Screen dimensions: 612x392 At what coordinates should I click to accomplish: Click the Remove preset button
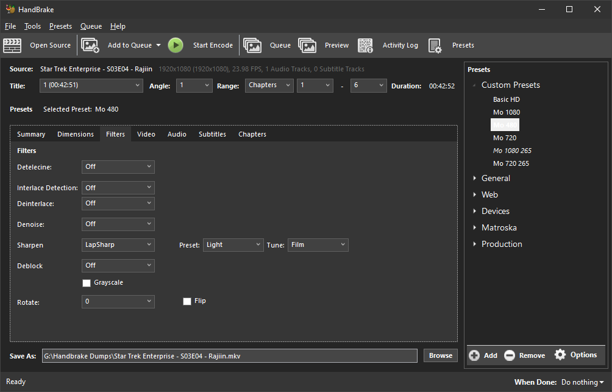coord(525,355)
